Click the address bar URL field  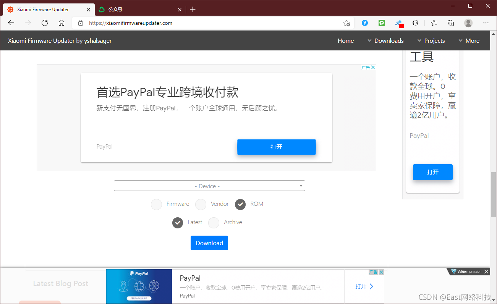click(214, 23)
